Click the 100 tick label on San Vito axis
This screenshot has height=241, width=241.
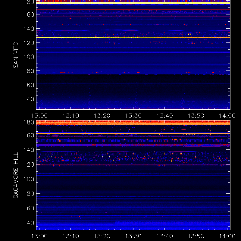29,57
